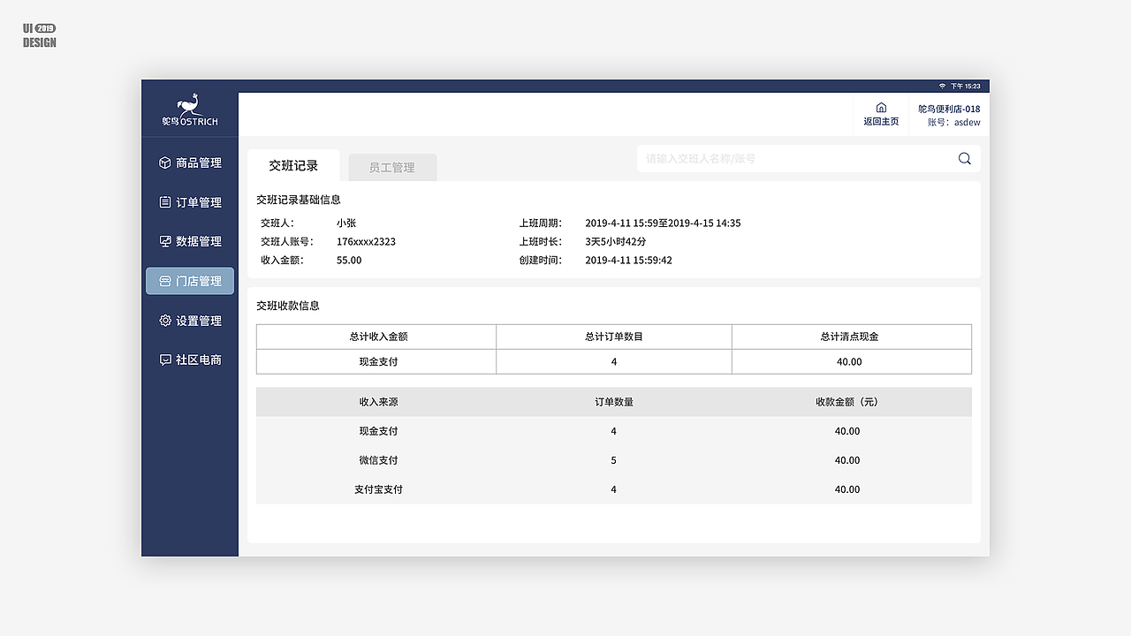
Task: Click the 微信支付 row label
Action: point(378,460)
